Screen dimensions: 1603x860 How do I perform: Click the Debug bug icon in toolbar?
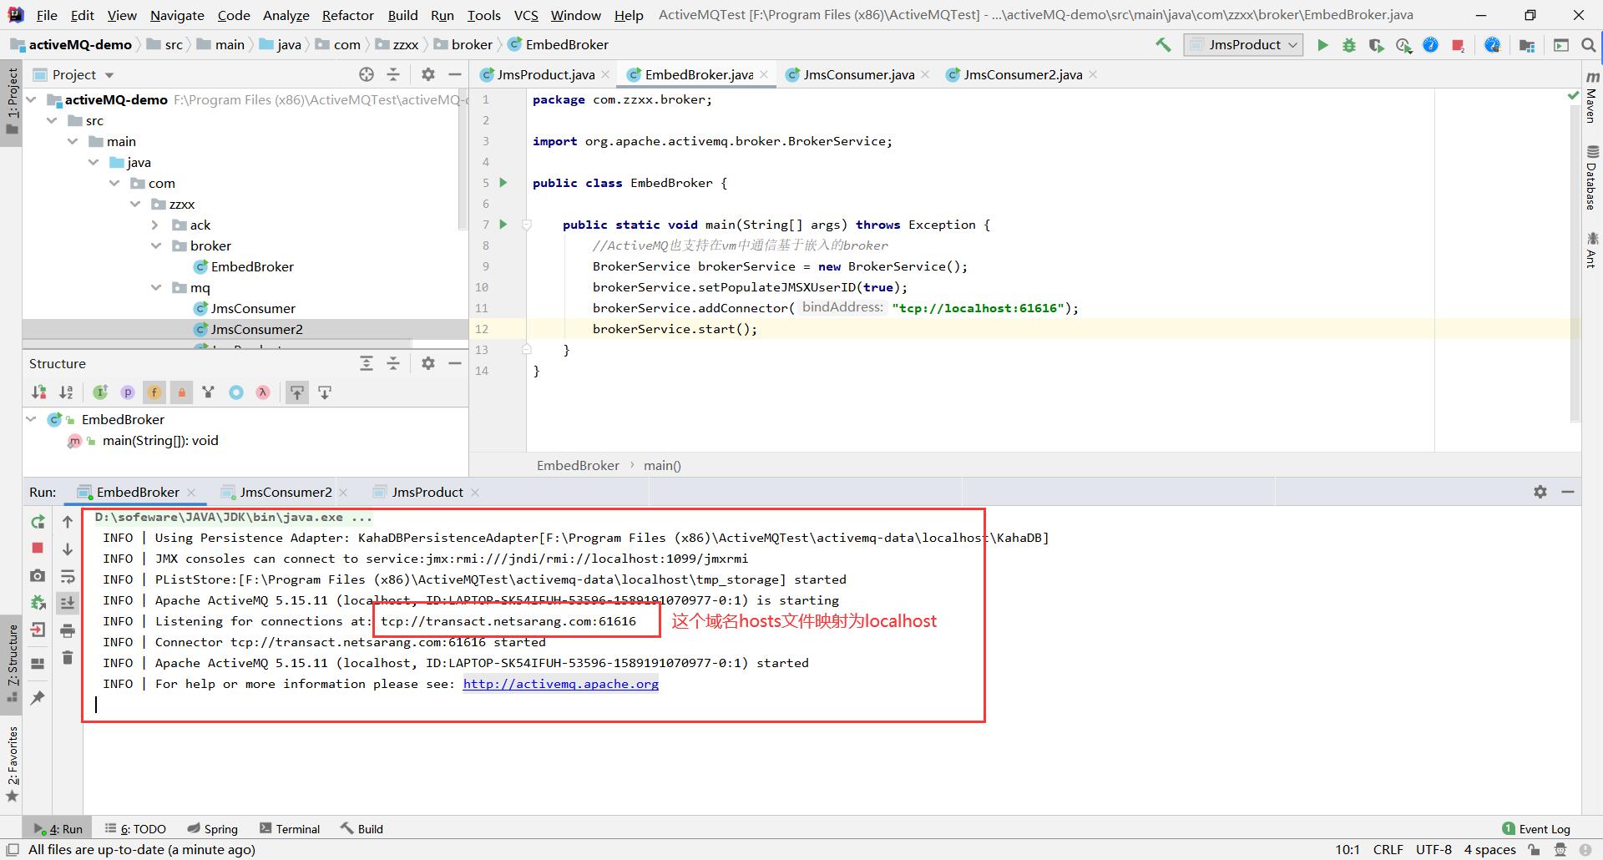(x=1349, y=45)
